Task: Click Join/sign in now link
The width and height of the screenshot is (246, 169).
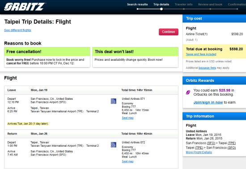Action: pyautogui.click(x=208, y=102)
